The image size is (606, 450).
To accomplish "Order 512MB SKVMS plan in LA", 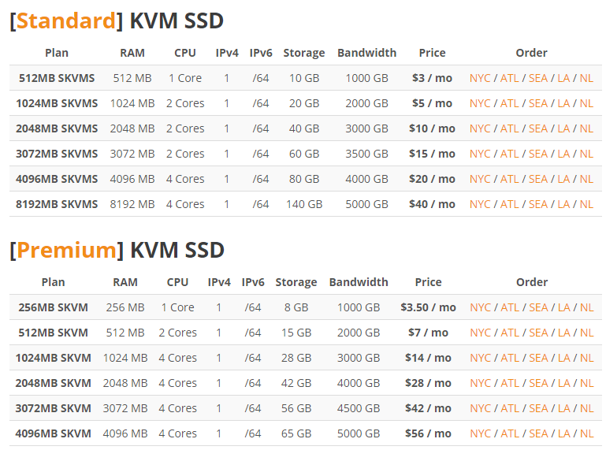I will 563,78.
